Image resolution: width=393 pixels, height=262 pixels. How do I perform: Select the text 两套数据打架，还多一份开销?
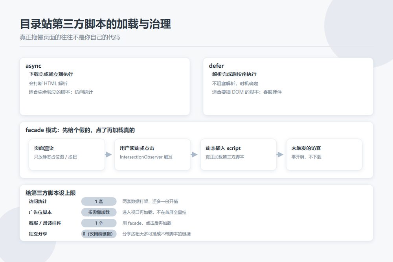[150, 201]
